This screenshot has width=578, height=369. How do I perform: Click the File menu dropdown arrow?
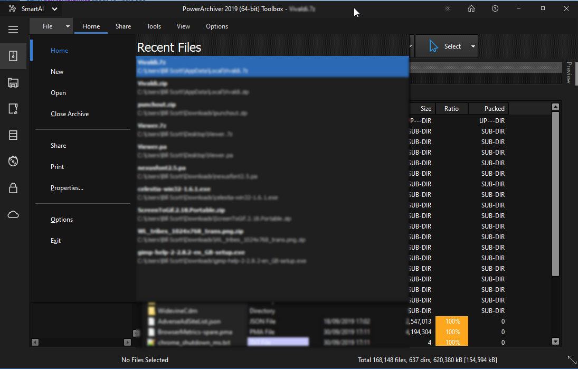coord(68,26)
